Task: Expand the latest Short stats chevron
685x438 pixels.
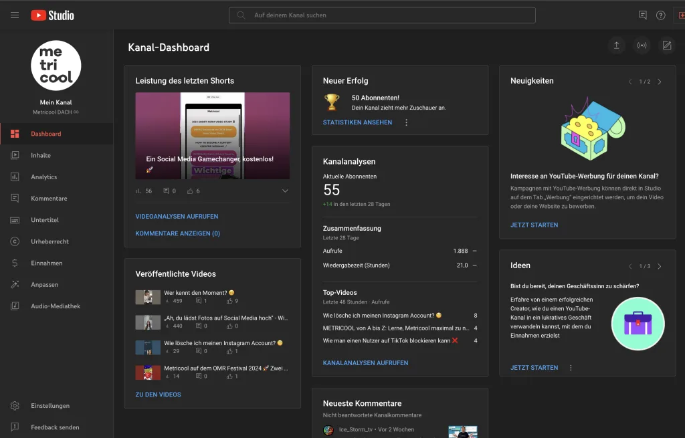Action: coord(285,191)
